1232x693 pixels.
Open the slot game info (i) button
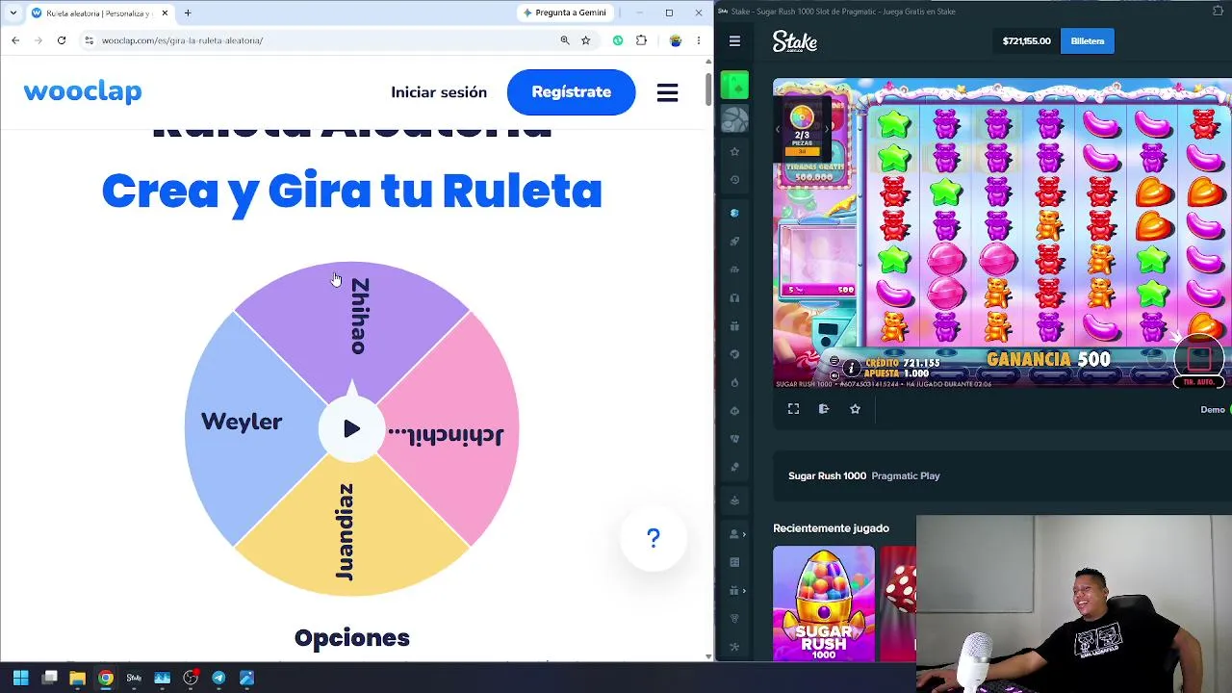851,368
